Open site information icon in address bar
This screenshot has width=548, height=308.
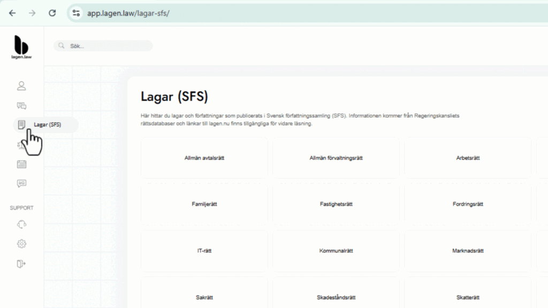76,13
